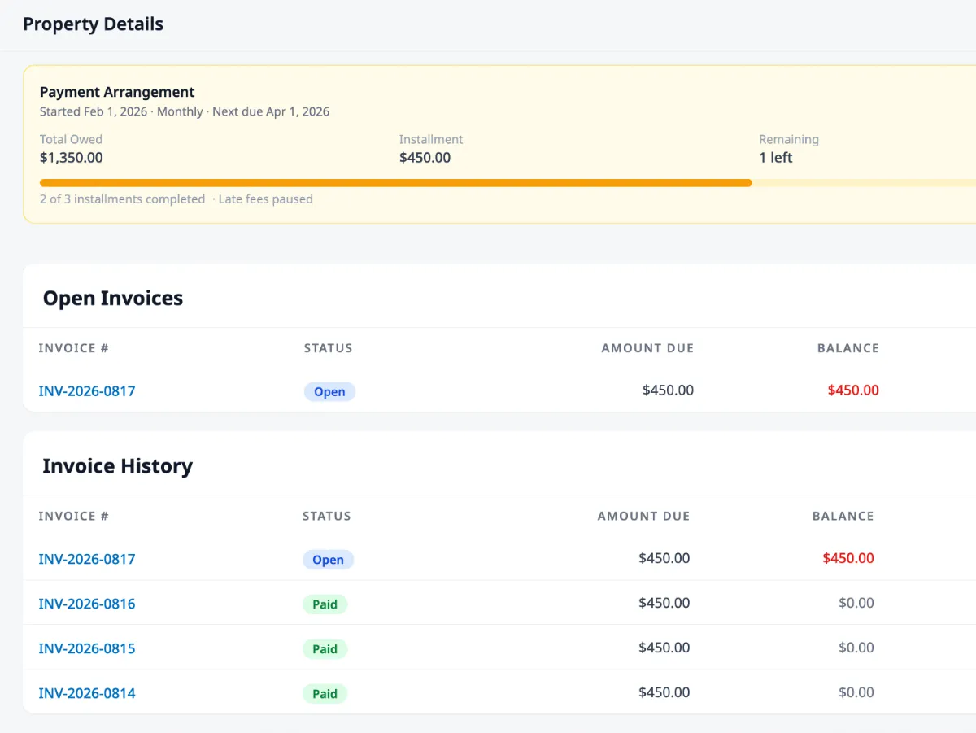The width and height of the screenshot is (976, 733).
Task: Open invoice INV-2026-0816
Action: (87, 604)
